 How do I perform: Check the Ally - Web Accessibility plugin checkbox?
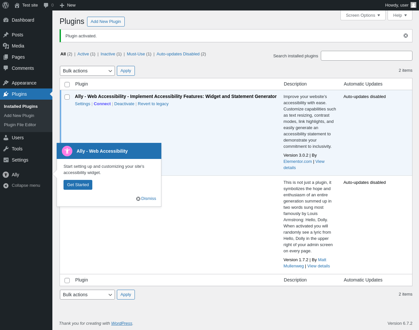[67, 97]
